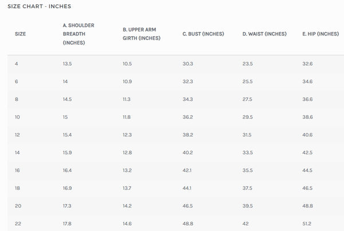
Task: Click the B. Upper Arm Girth header
Action: tap(142, 34)
